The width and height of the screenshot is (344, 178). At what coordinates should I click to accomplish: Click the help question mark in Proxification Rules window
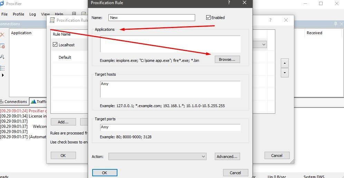270,20
